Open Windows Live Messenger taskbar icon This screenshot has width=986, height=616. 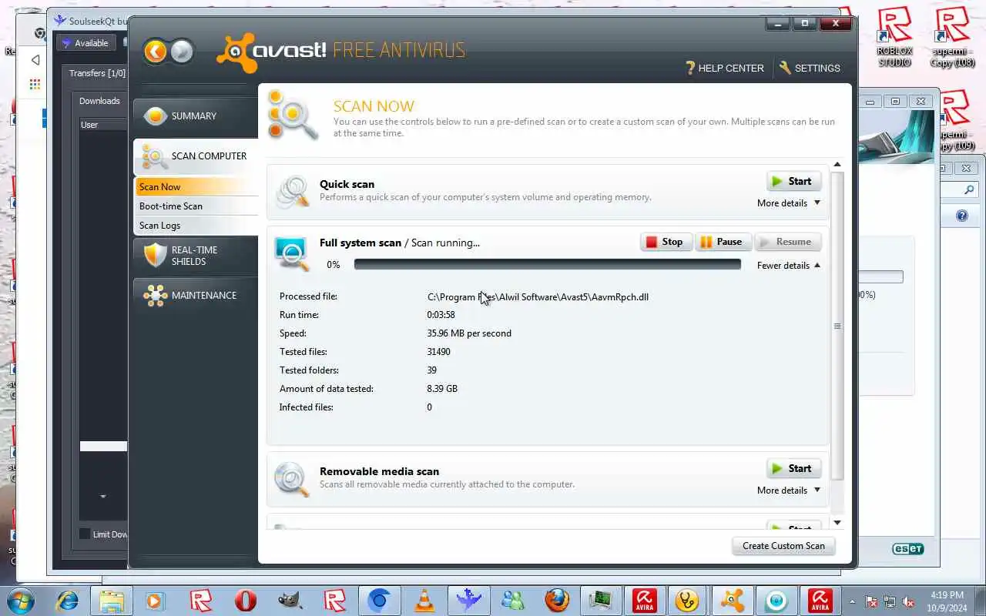[x=512, y=601]
